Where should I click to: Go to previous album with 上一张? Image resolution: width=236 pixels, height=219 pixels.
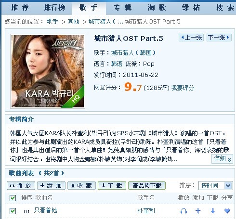click(x=191, y=38)
